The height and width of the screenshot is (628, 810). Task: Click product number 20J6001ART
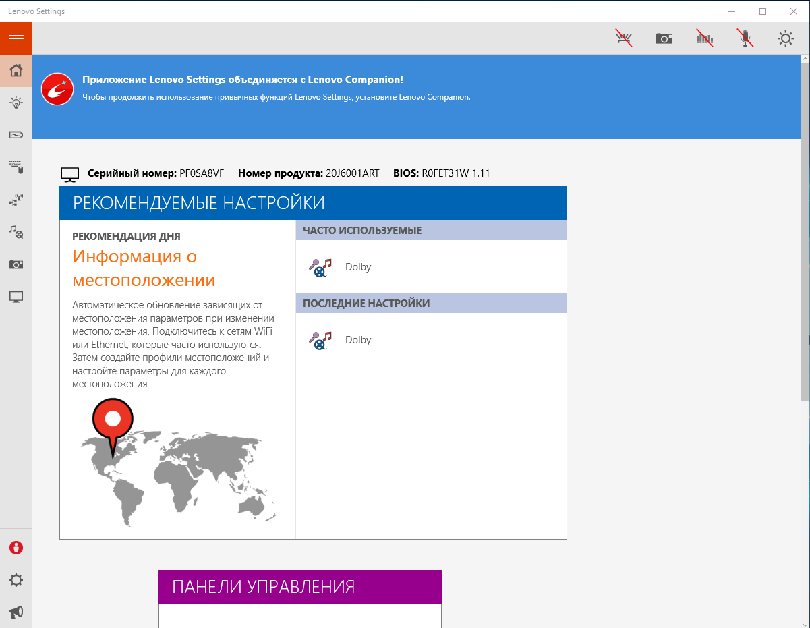353,173
